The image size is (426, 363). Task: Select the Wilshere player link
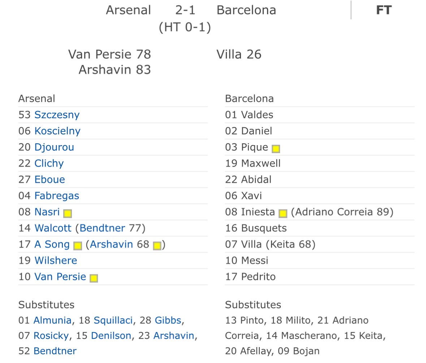pos(56,261)
